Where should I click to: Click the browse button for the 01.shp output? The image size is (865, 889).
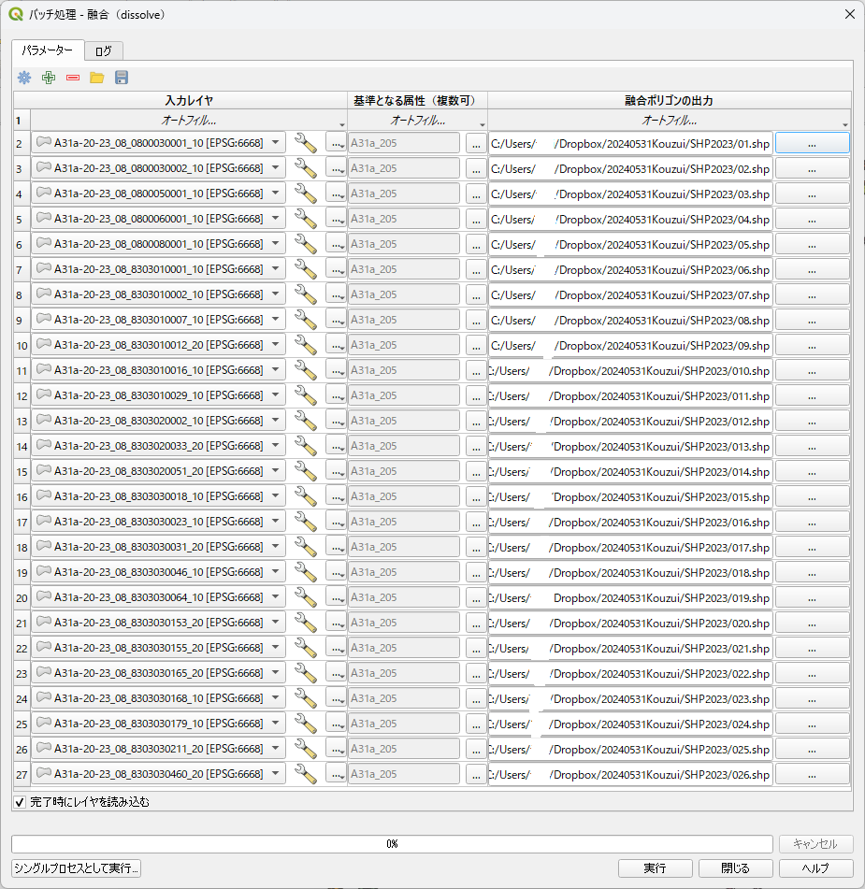pos(812,143)
